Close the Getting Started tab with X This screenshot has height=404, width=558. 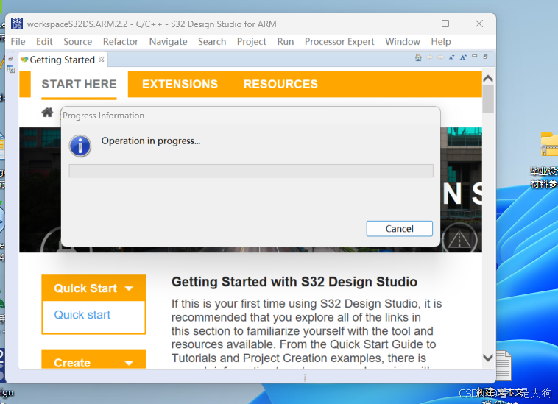pos(102,59)
